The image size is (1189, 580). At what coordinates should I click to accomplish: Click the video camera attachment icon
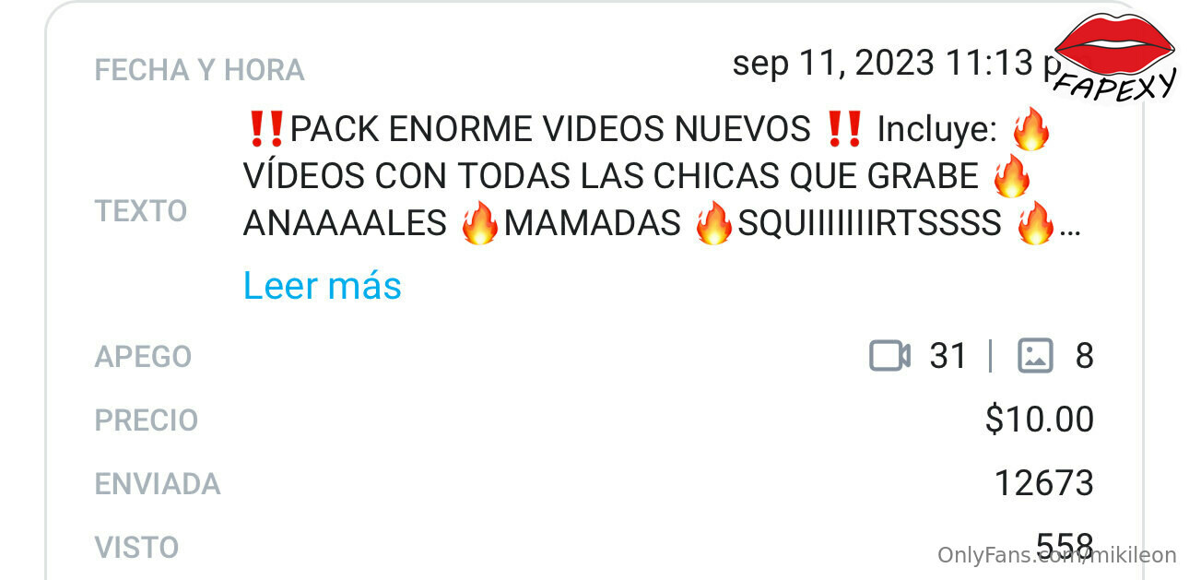click(889, 355)
